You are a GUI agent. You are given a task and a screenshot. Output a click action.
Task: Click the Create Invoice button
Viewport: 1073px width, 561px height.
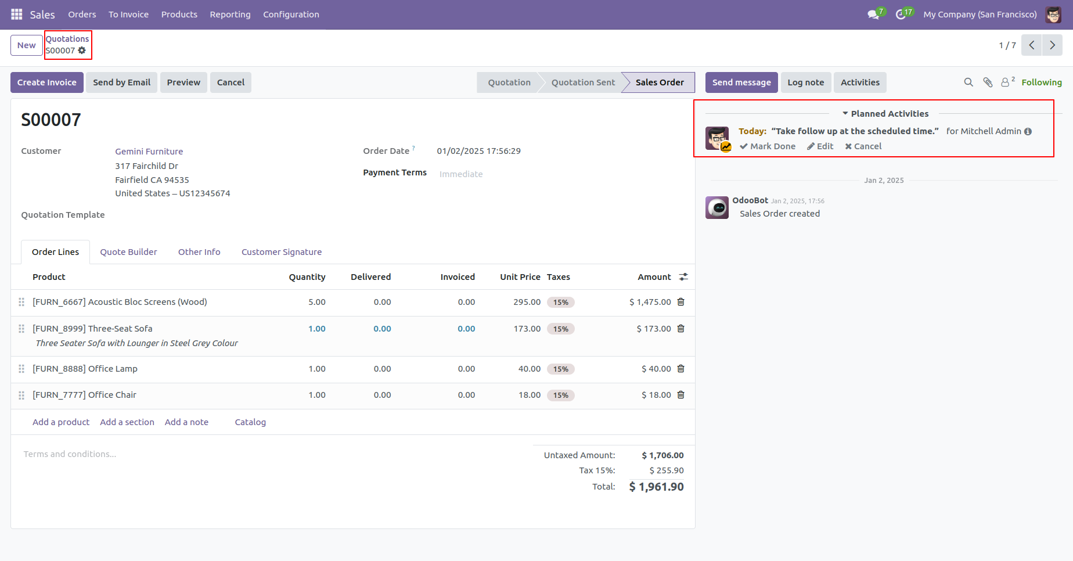tap(47, 82)
